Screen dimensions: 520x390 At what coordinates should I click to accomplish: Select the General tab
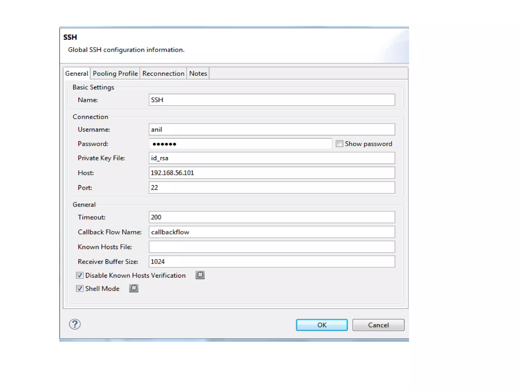[76, 73]
